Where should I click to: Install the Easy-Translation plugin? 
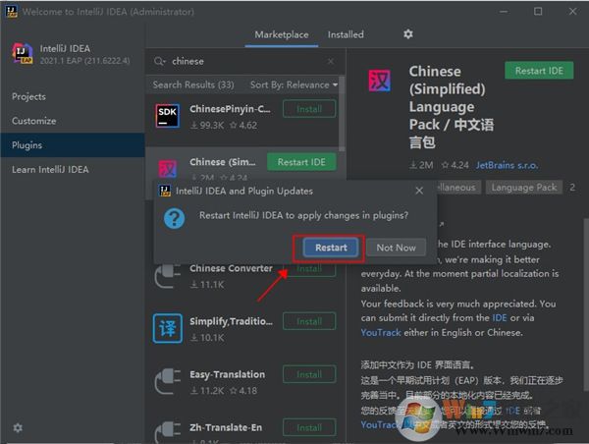click(309, 374)
